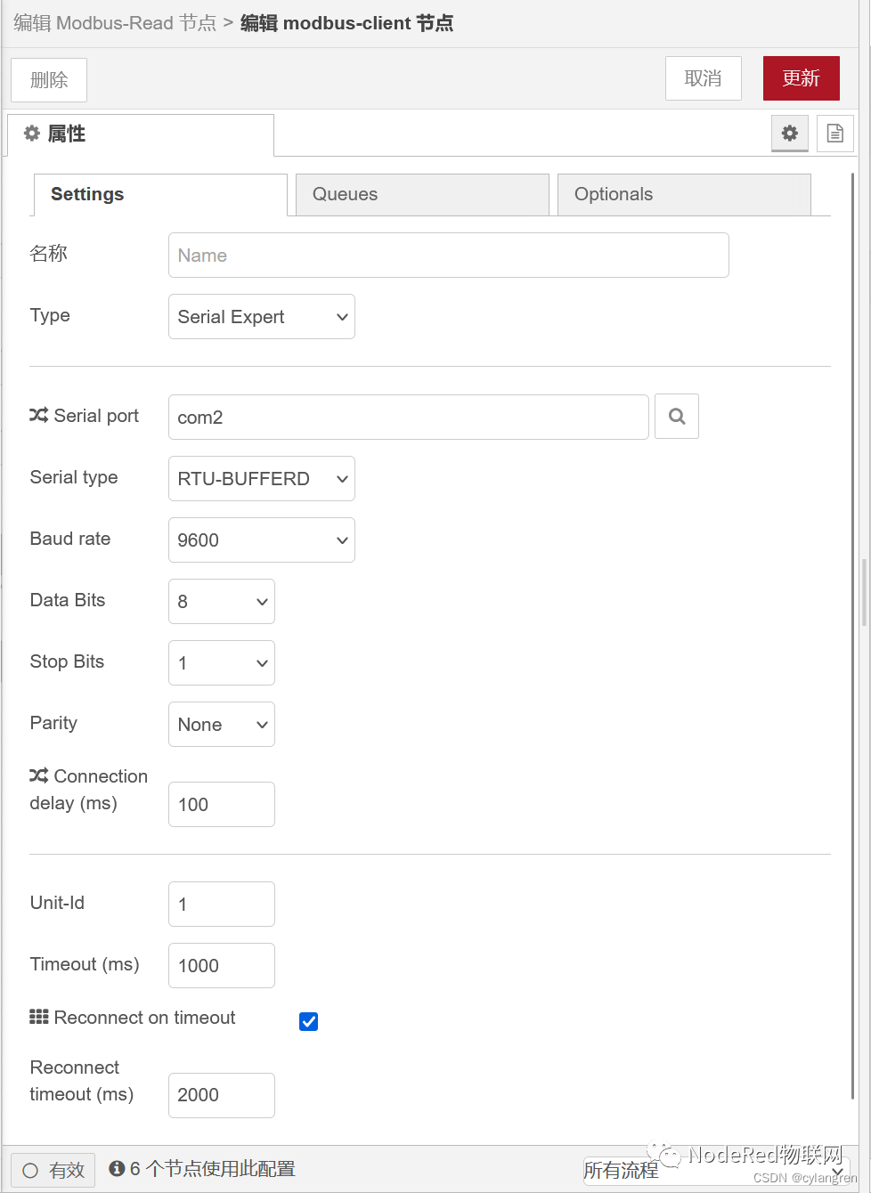Open the Parity dropdown showing None
Viewport: 871px width, 1193px height.
222,725
